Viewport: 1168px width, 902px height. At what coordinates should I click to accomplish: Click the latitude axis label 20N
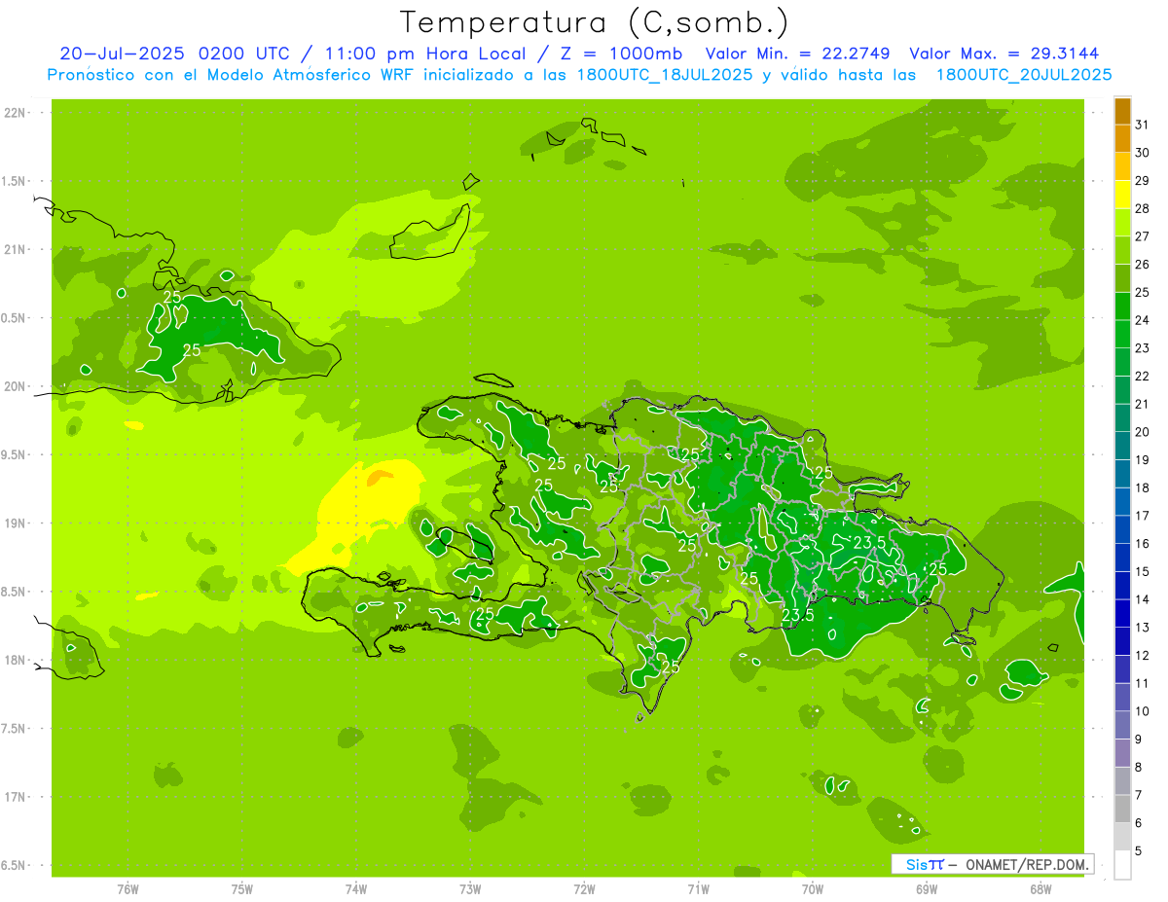[x=16, y=386]
